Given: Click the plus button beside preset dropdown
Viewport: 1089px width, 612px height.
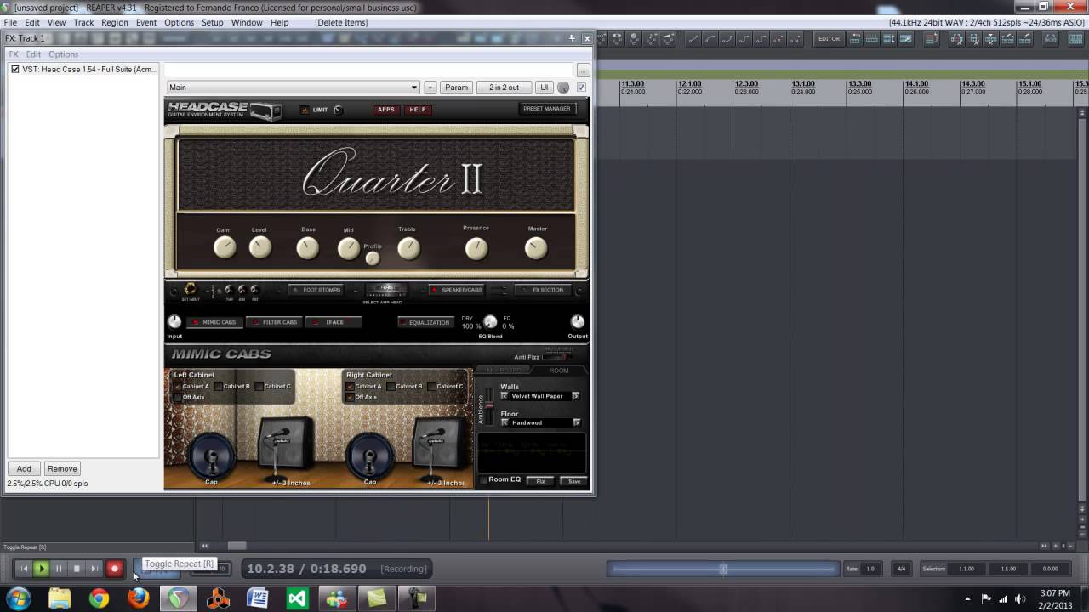Looking at the screenshot, I should pos(430,88).
